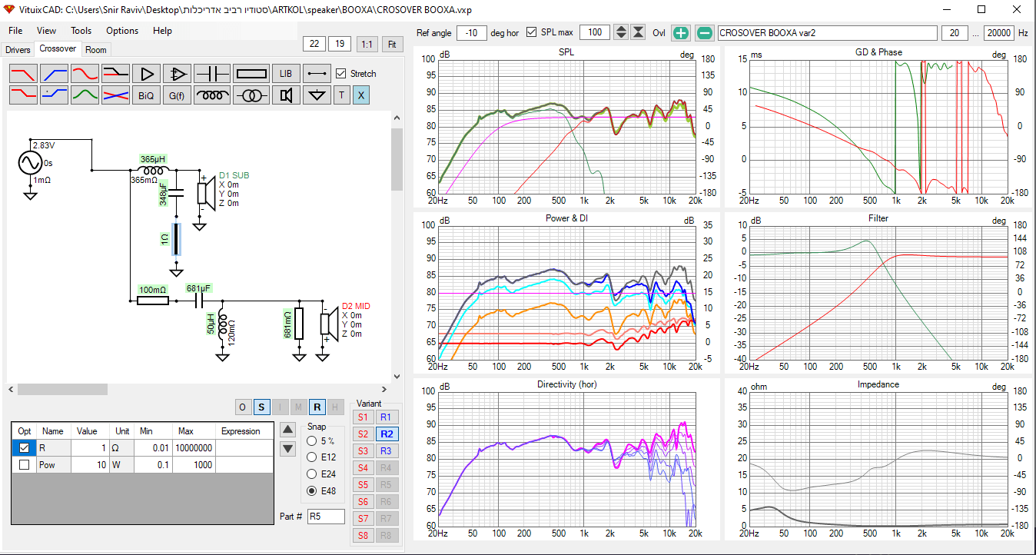Click the Fit schematic button
Screen dimensions: 1036x555
(x=392, y=44)
